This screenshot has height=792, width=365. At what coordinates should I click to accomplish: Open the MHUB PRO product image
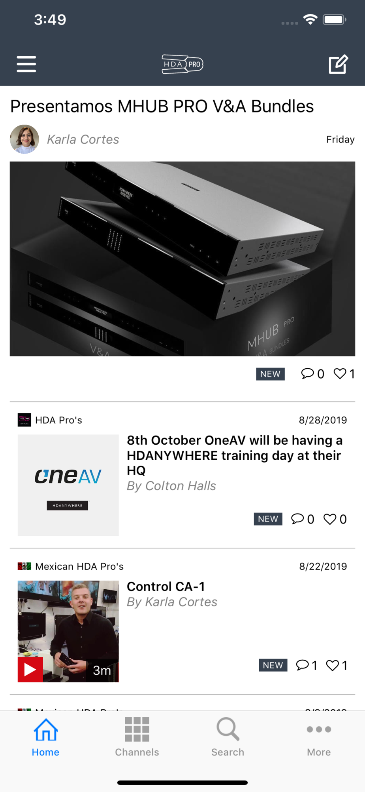182,259
